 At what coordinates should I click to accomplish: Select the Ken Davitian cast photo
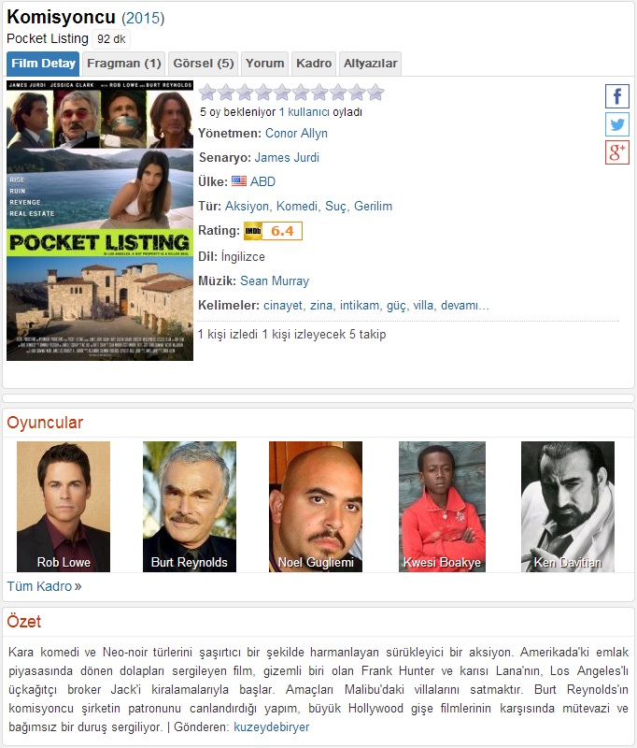(568, 507)
